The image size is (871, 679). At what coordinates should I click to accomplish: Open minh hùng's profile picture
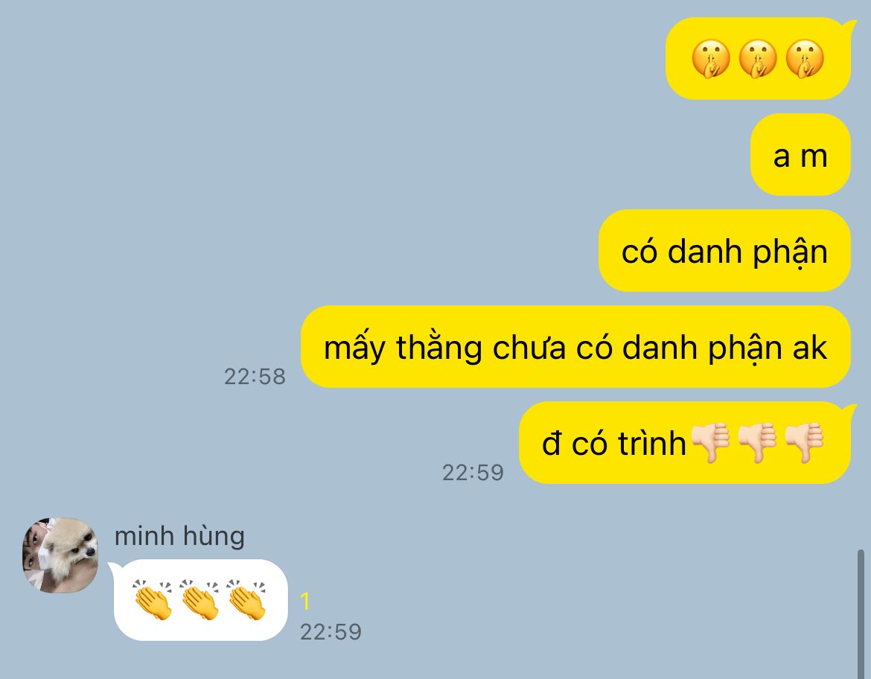[60, 555]
